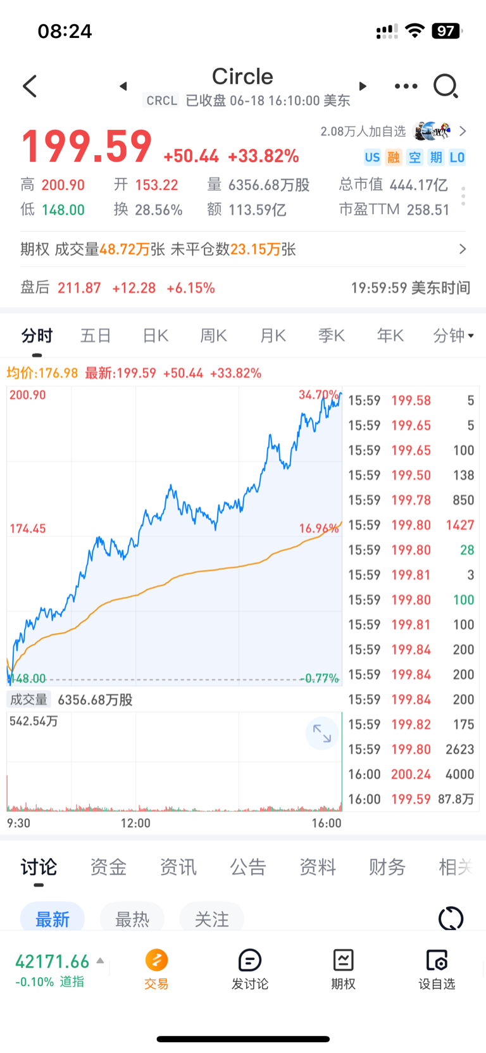This screenshot has height=1053, width=486.
Task: Select the 讨论 section tab
Action: click(x=39, y=867)
